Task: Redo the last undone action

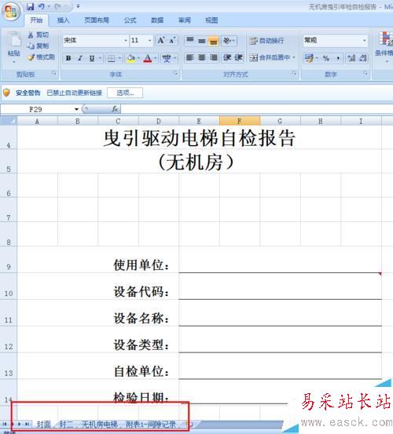Action: tap(58, 6)
